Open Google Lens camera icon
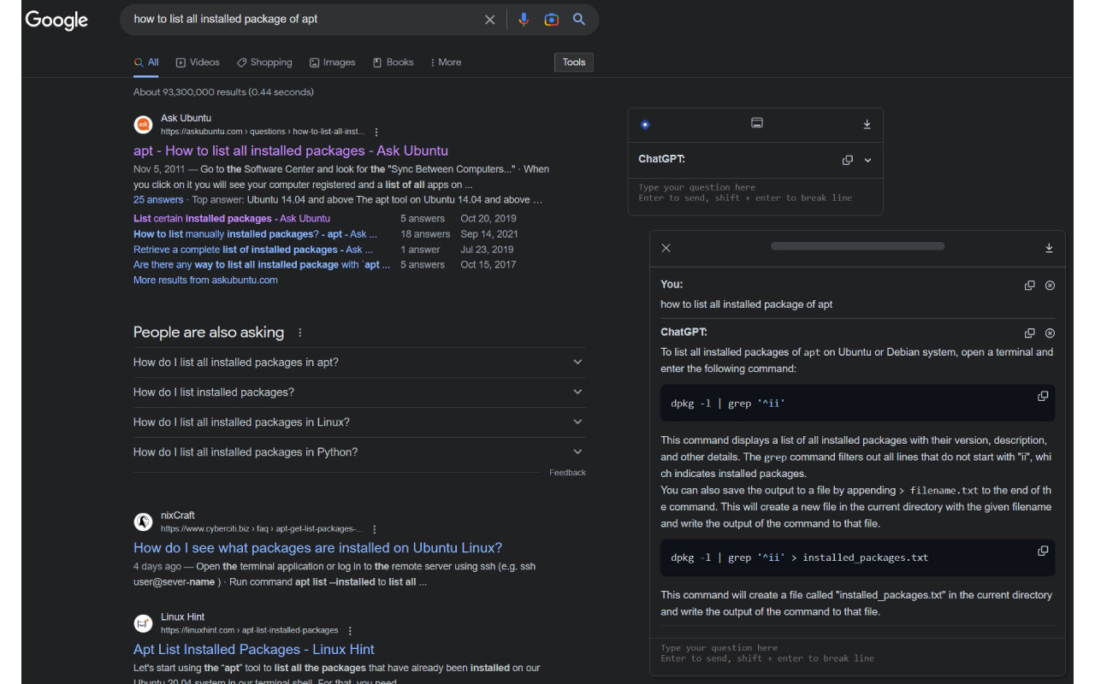Image resolution: width=1095 pixels, height=684 pixels. (x=551, y=19)
